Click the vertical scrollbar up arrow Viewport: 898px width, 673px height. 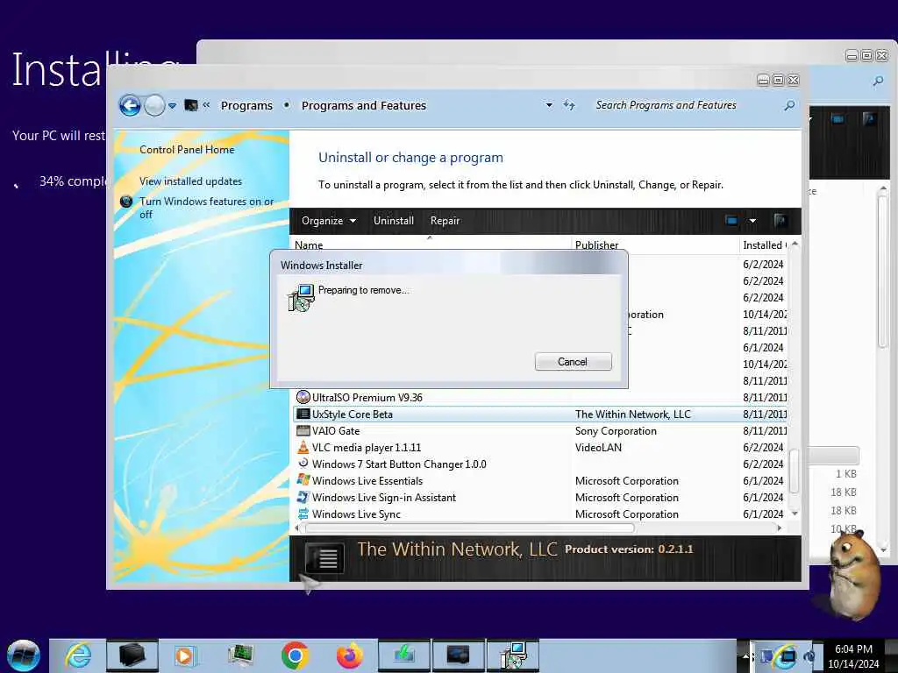point(795,244)
